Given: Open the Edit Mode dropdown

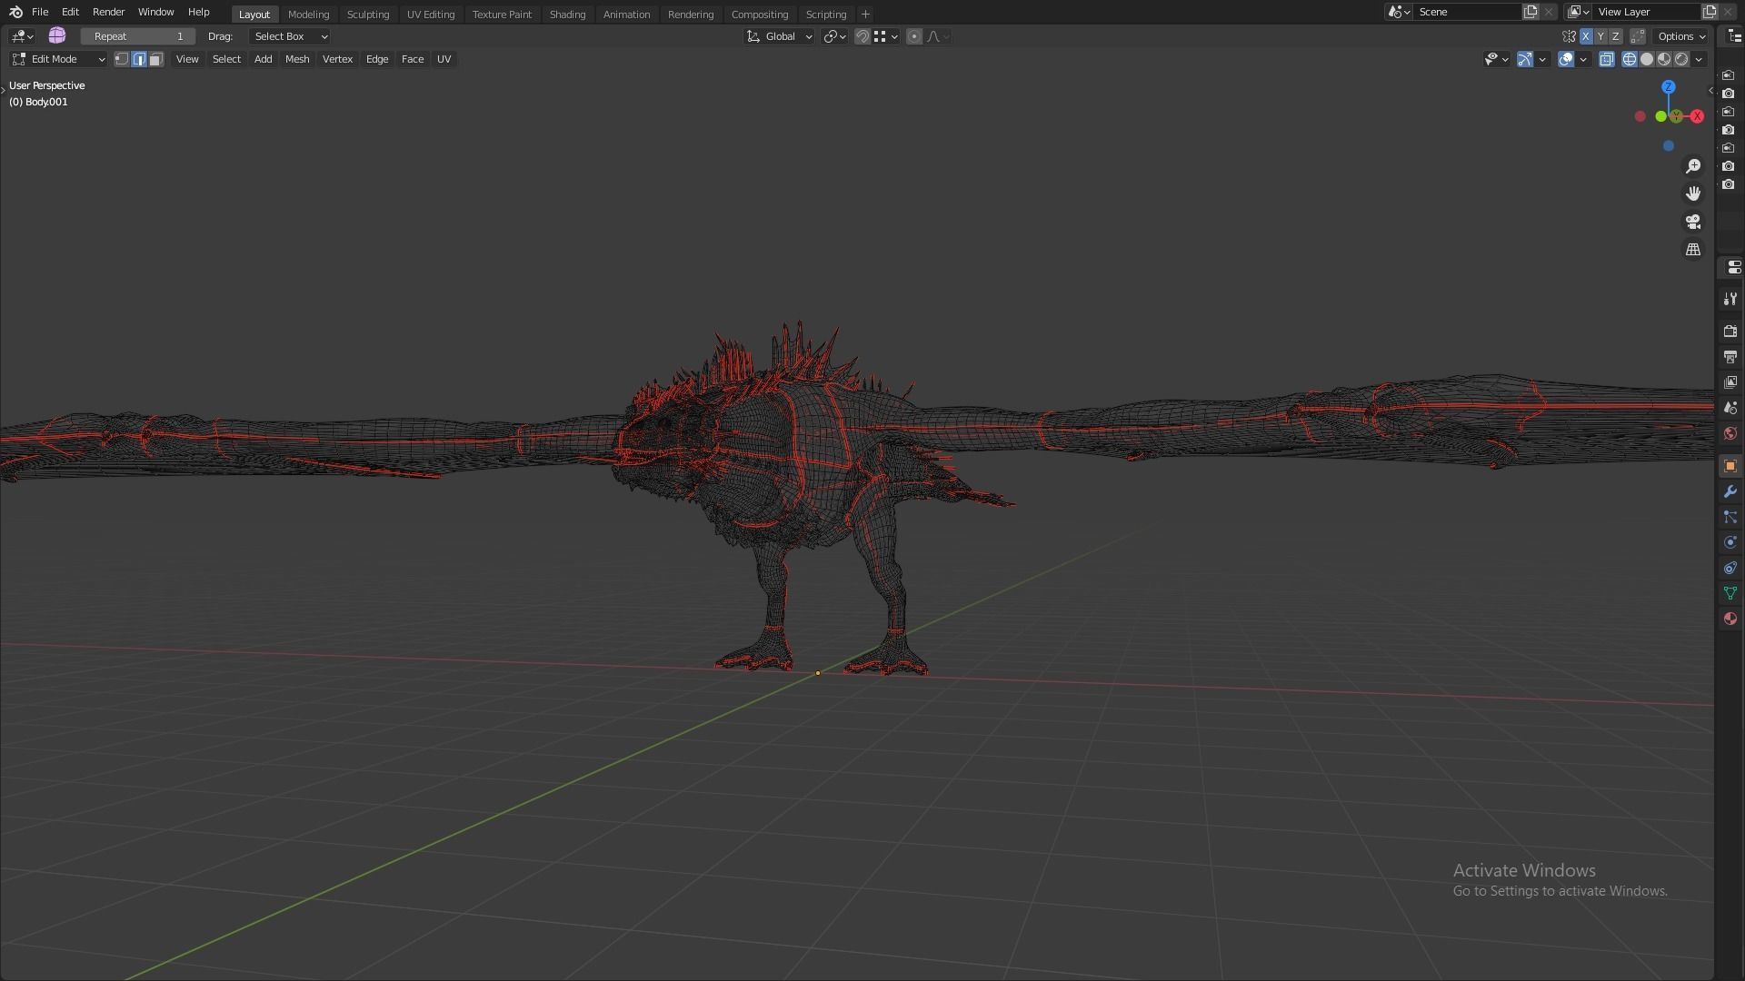Looking at the screenshot, I should (58, 59).
